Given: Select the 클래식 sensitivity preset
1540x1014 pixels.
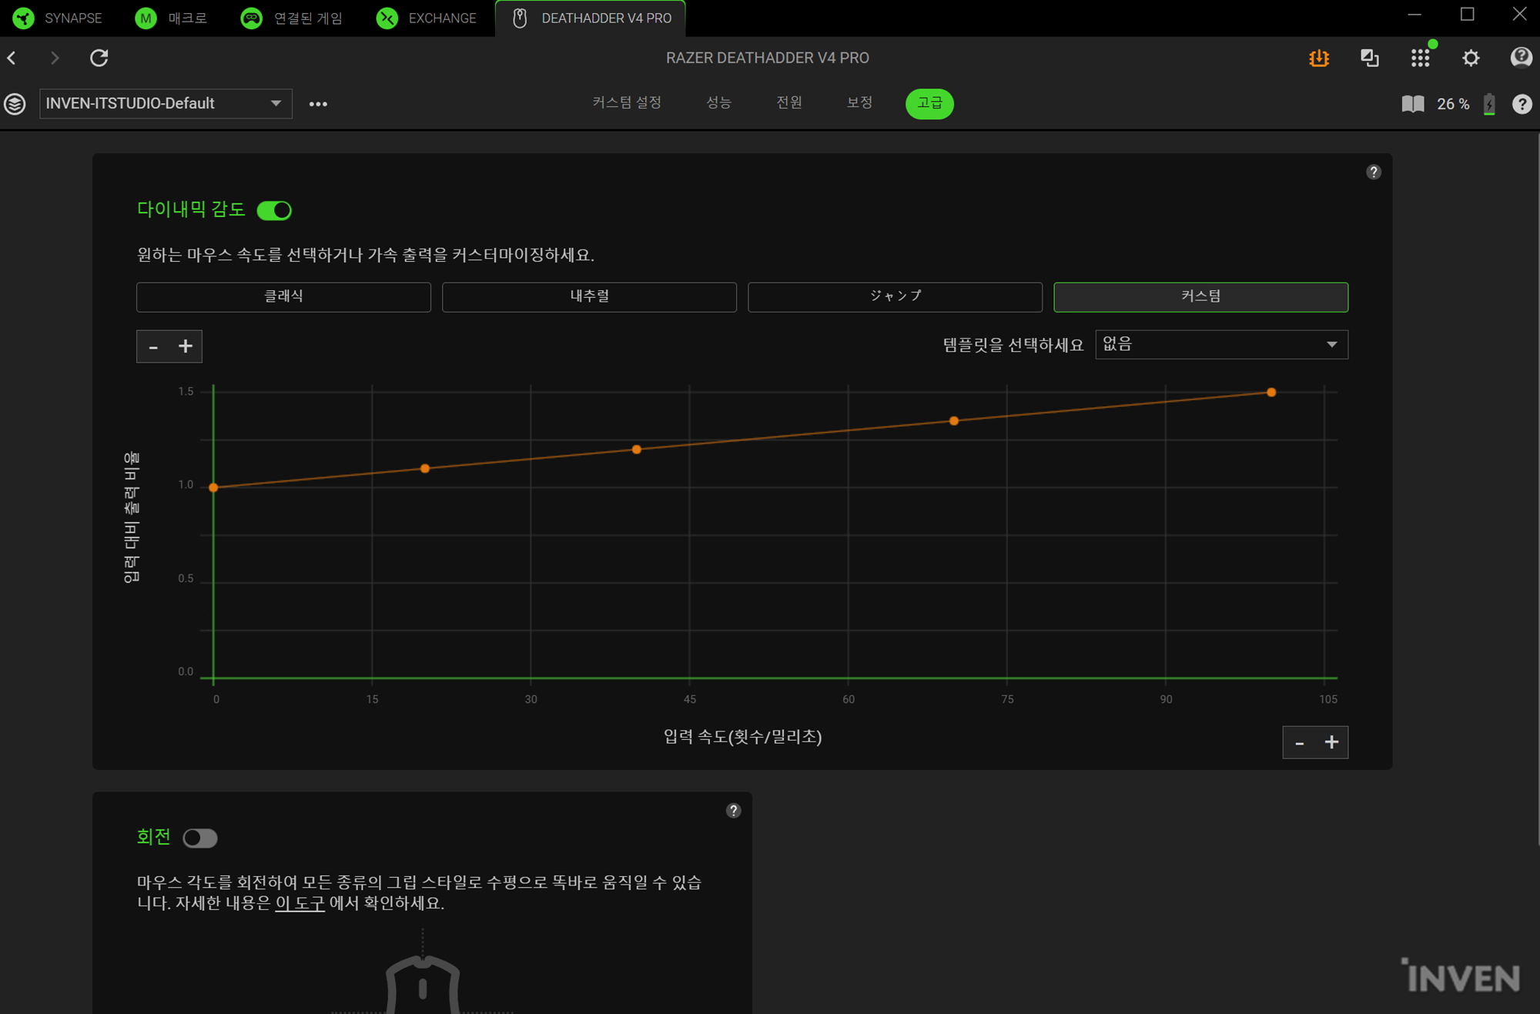Looking at the screenshot, I should coord(283,296).
